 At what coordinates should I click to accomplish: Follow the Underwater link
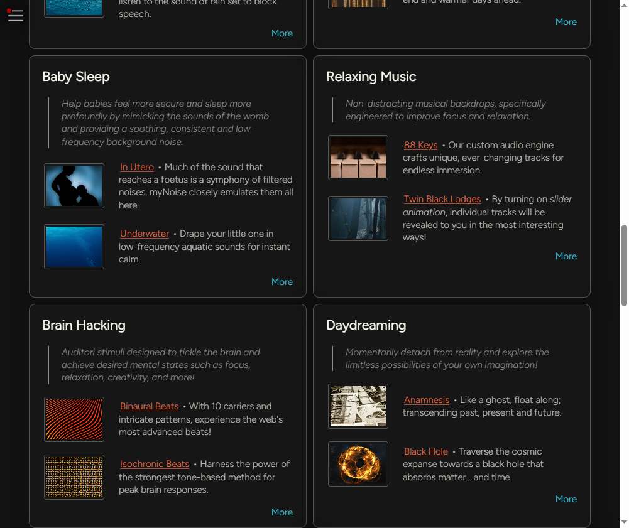[x=145, y=234]
